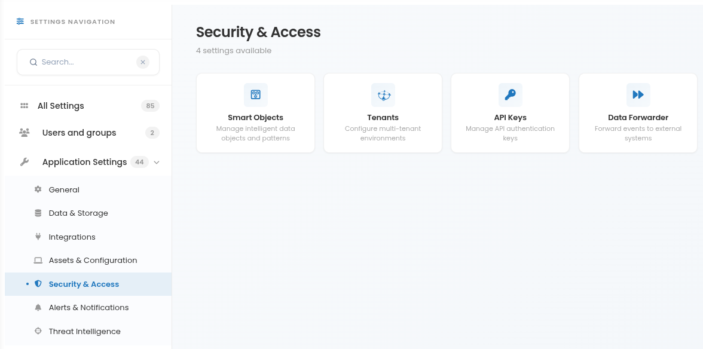Open All Settings in the sidebar

(88, 106)
